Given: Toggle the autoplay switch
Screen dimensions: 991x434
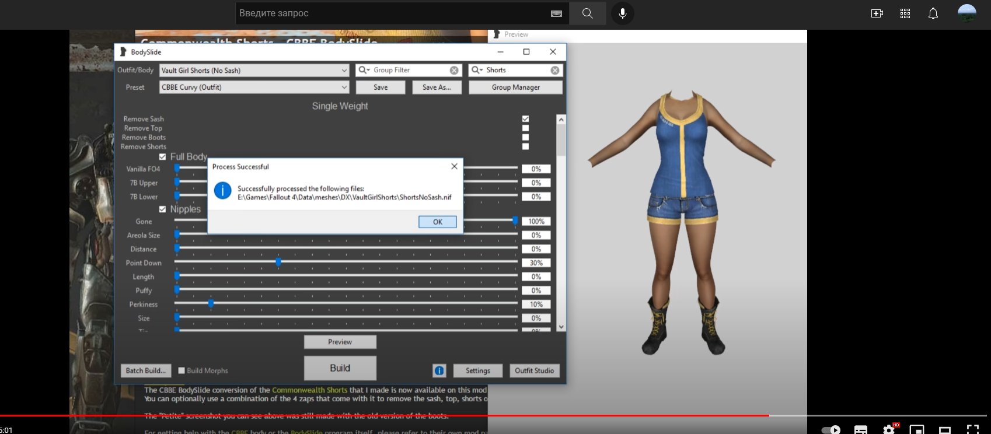Looking at the screenshot, I should [831, 430].
